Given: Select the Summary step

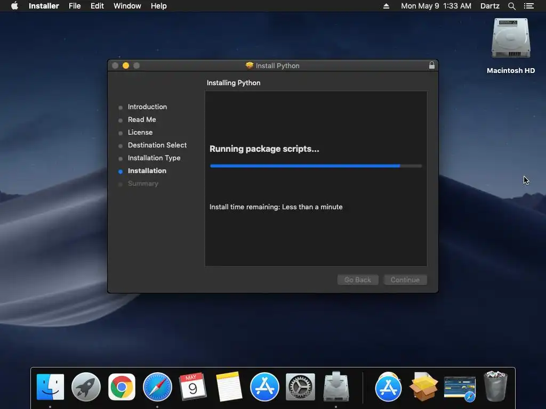Looking at the screenshot, I should coord(143,184).
